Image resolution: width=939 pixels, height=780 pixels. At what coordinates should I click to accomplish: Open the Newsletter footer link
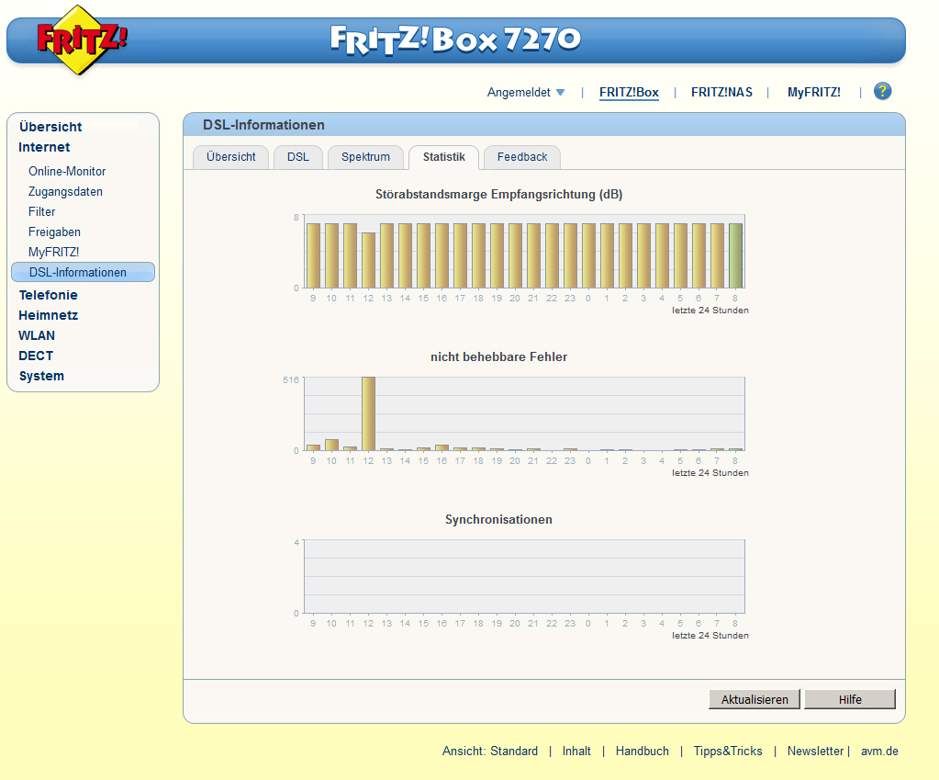tap(815, 752)
